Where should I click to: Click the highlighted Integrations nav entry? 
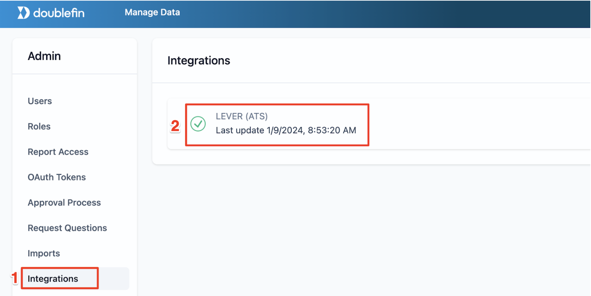(53, 278)
